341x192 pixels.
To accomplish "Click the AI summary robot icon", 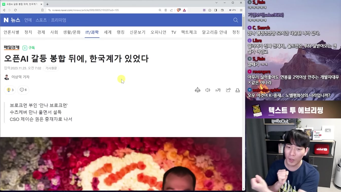I will coord(197,90).
